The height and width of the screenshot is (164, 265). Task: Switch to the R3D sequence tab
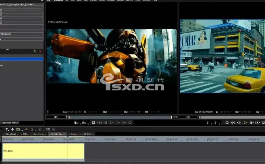coord(25,134)
